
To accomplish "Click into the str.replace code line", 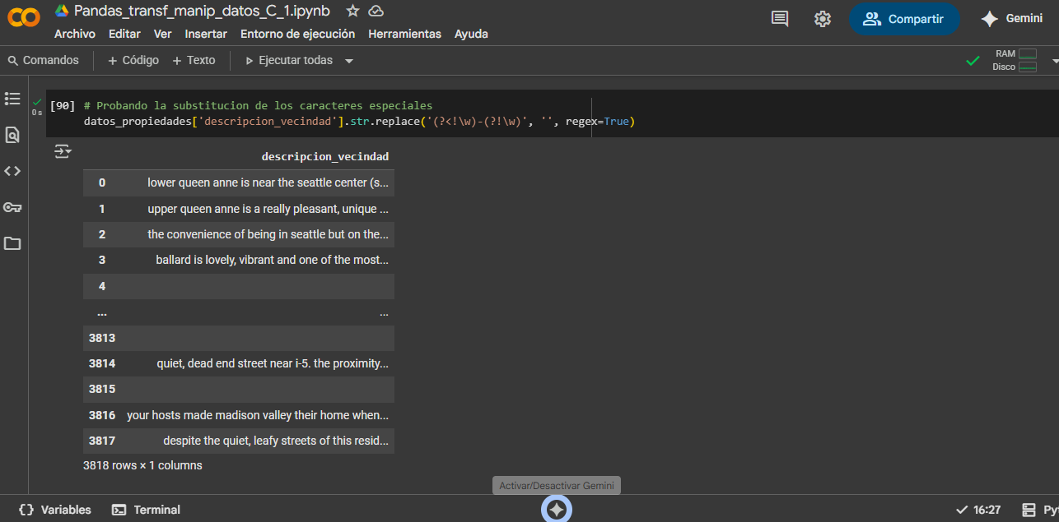I will click(359, 122).
